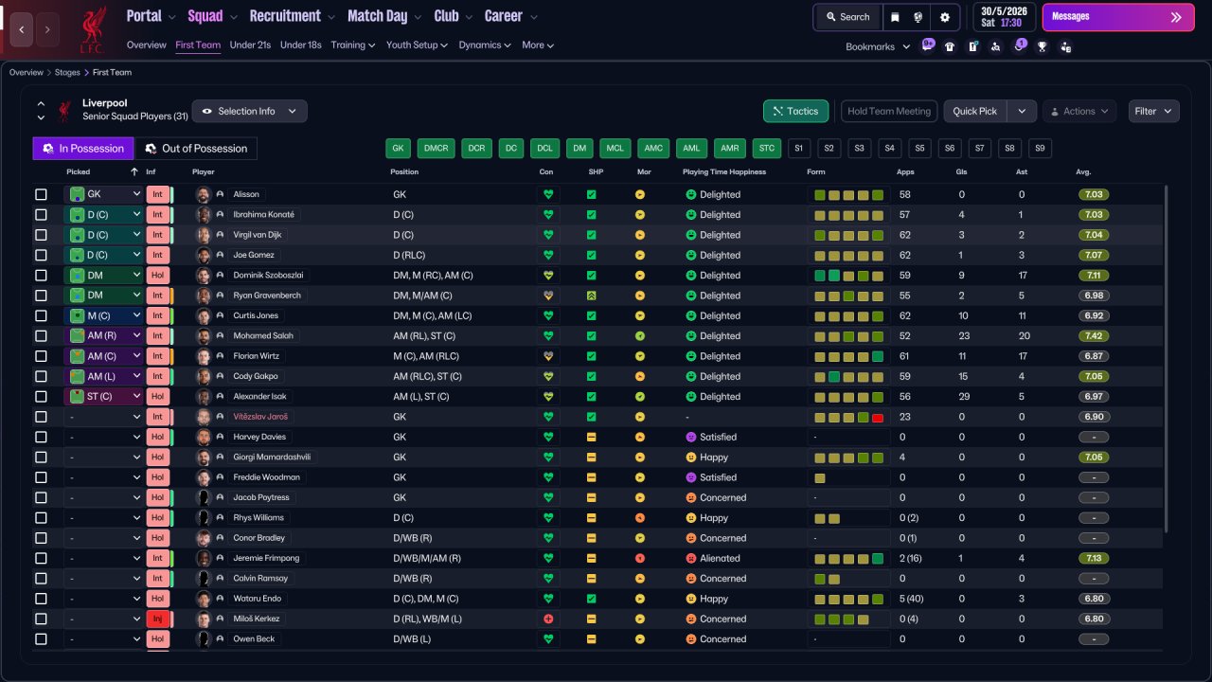
Task: Tick the checkbox for Alisson
Action: point(41,194)
